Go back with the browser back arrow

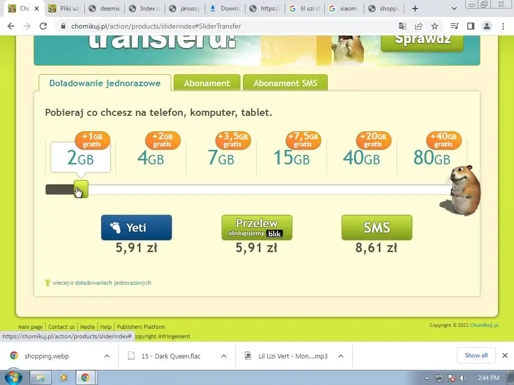coord(11,26)
